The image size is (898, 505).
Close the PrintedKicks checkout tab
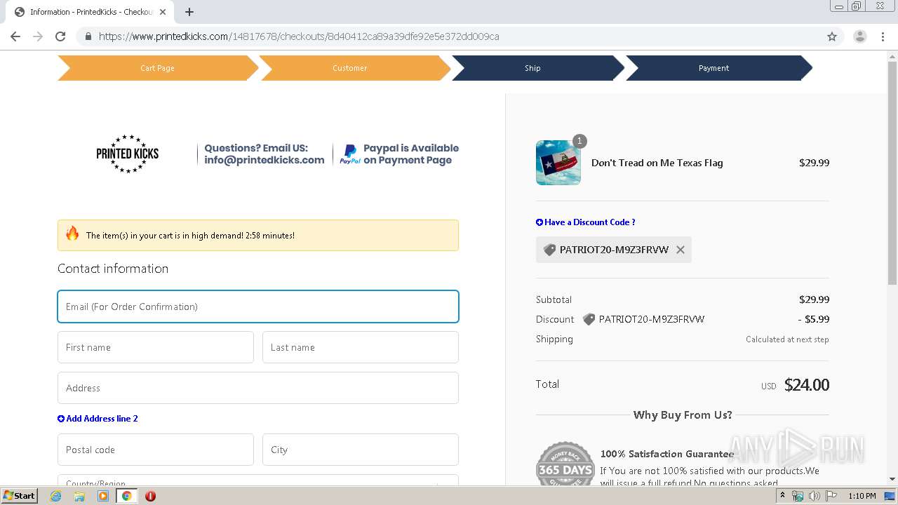[x=162, y=12]
